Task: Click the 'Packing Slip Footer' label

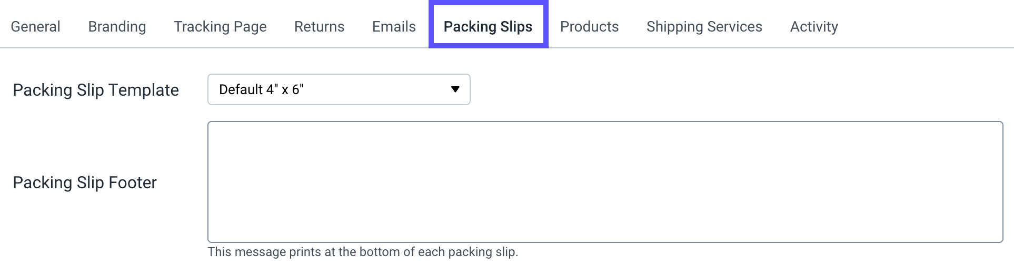Action: pos(85,182)
